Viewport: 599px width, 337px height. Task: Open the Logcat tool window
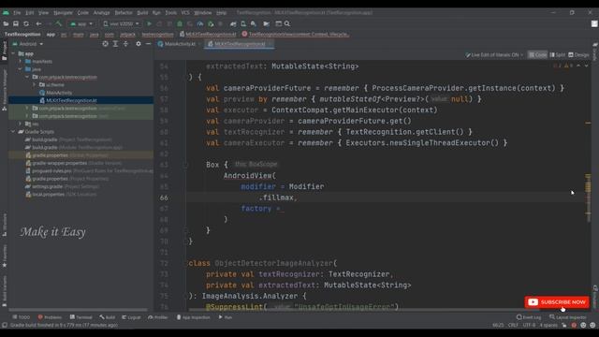(131, 317)
